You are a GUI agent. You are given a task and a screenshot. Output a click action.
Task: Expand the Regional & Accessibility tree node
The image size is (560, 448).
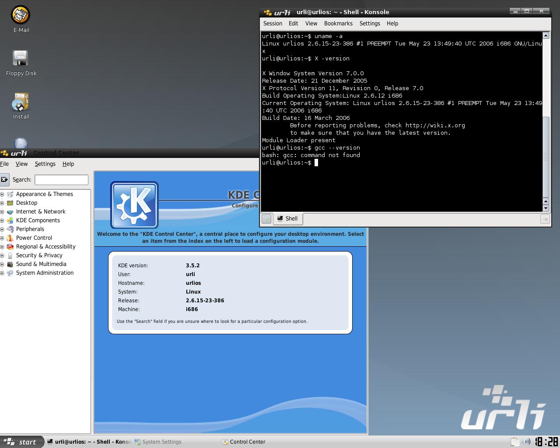tap(2, 247)
